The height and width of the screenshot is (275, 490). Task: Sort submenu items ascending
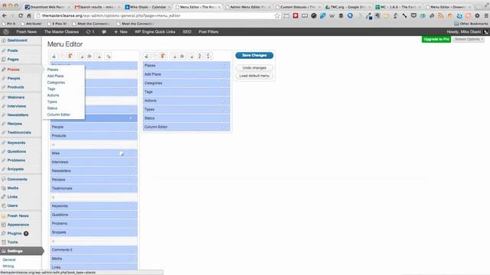click(201, 56)
